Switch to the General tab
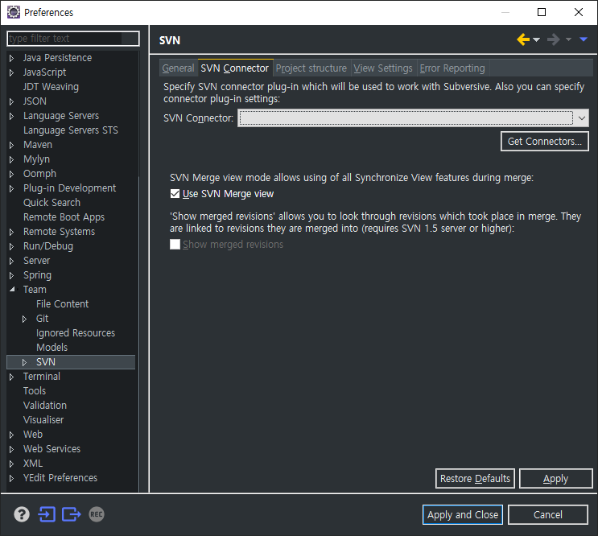 tap(178, 68)
